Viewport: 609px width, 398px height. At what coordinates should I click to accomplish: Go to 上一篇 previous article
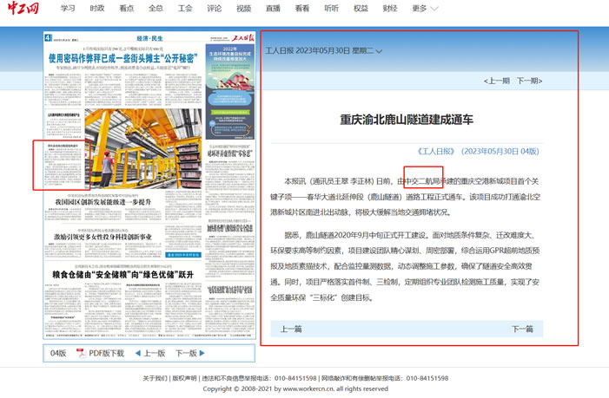tap(291, 329)
